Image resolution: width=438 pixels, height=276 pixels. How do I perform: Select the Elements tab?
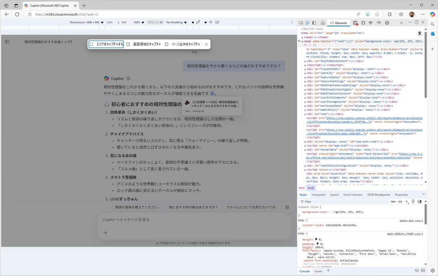click(338, 23)
